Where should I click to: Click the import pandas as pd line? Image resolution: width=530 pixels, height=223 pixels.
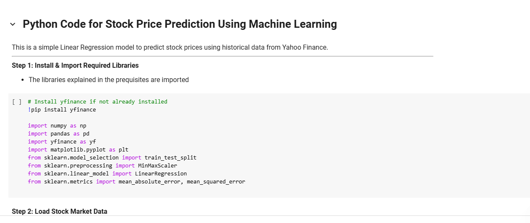[59, 134]
